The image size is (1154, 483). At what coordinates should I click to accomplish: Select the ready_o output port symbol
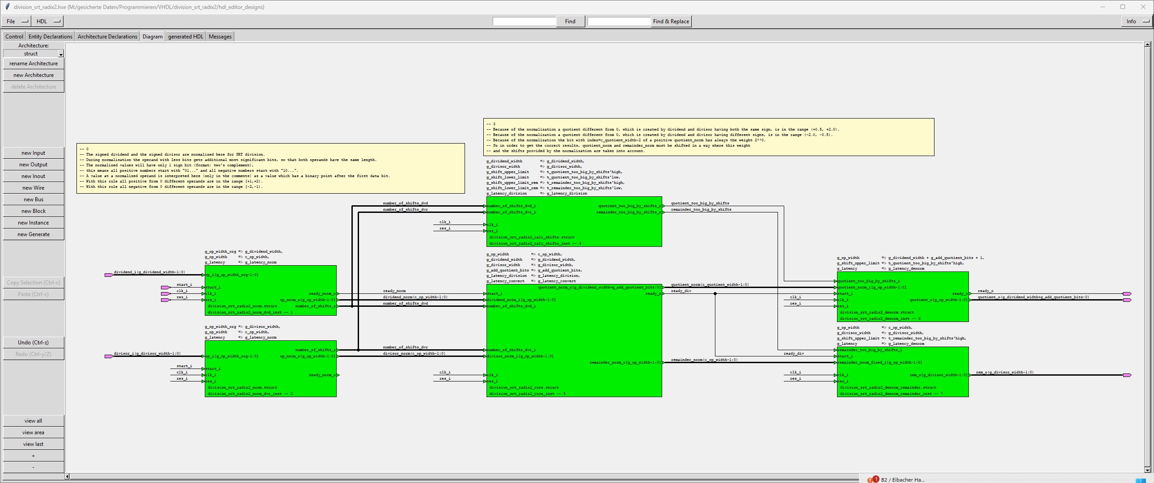pyautogui.click(x=1127, y=294)
